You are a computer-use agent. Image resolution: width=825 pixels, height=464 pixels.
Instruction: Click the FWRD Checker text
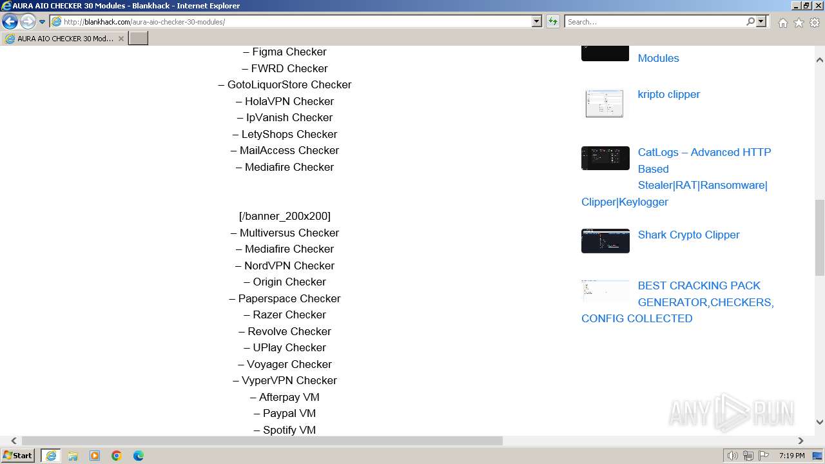click(x=285, y=68)
